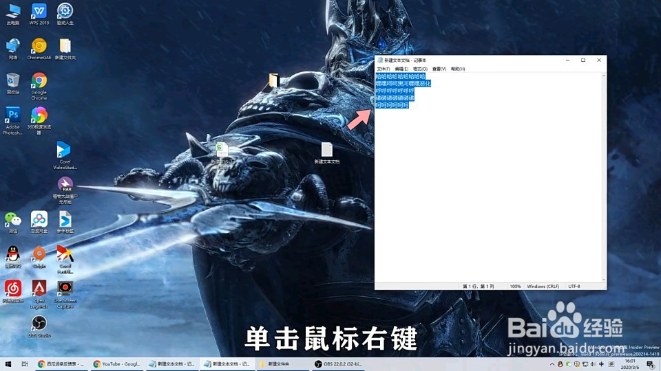Screen dimensions: 661x371
Task: Maximize the Notepad window
Action: pyautogui.click(x=583, y=60)
